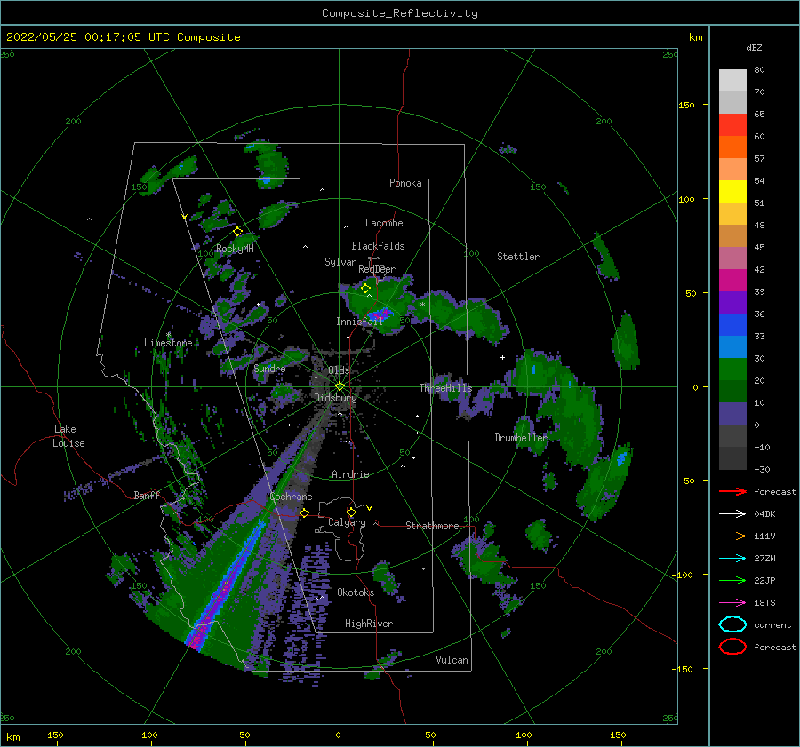800x747 pixels.
Task: Click the yellow diamond marker near RockyMH
Action: pos(237,232)
